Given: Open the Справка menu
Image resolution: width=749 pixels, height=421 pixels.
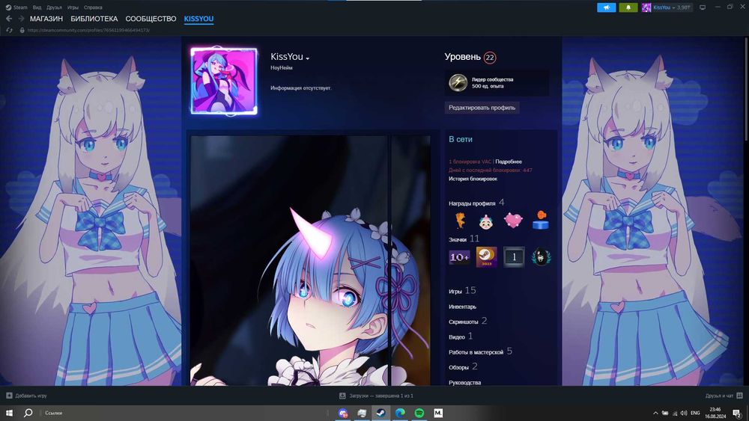Looking at the screenshot, I should coord(93,7).
